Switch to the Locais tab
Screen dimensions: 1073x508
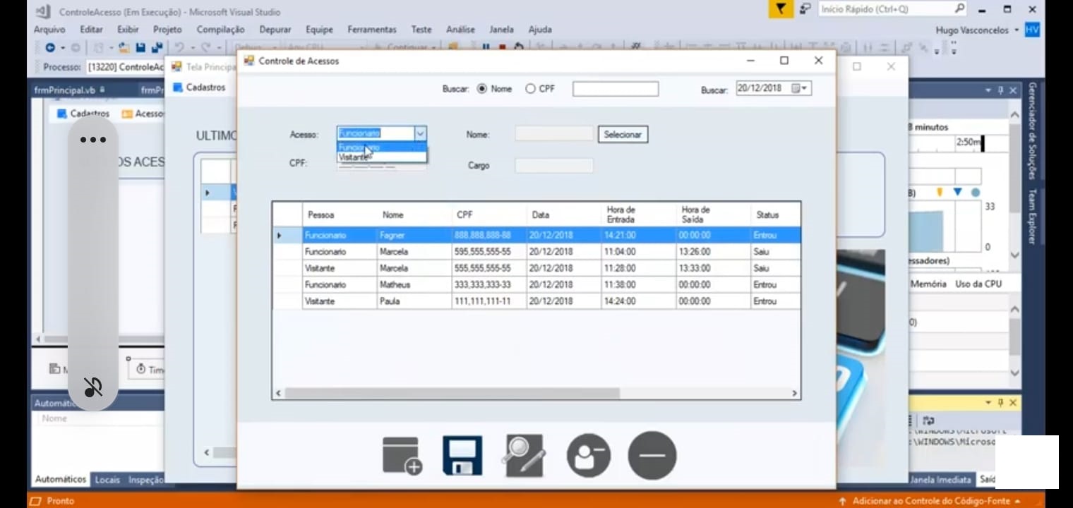point(107,479)
